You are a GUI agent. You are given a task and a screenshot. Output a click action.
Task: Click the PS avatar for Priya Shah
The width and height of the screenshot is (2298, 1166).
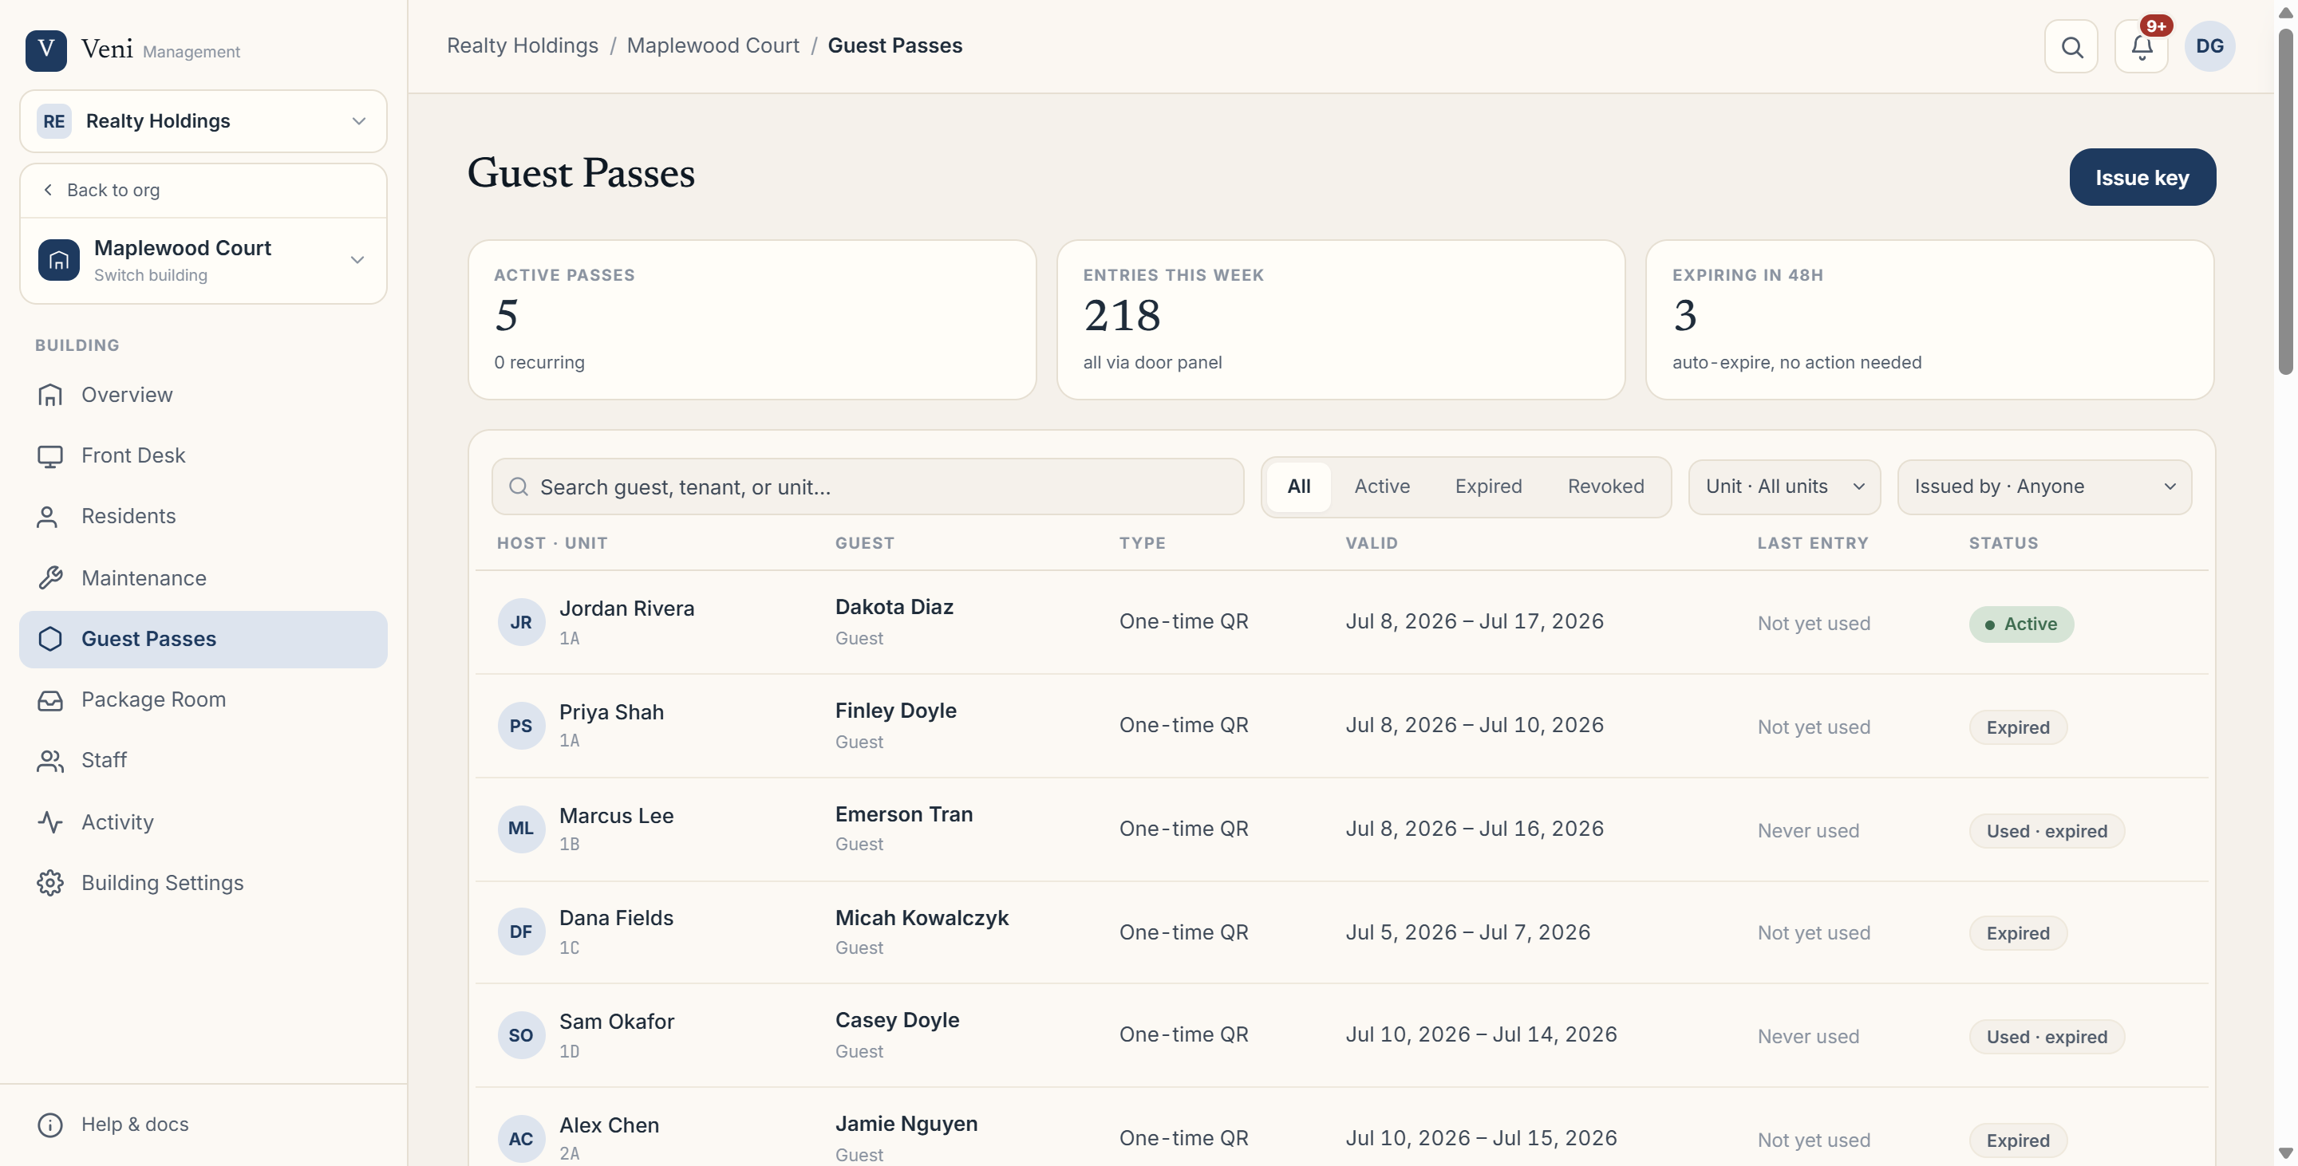pyautogui.click(x=521, y=726)
